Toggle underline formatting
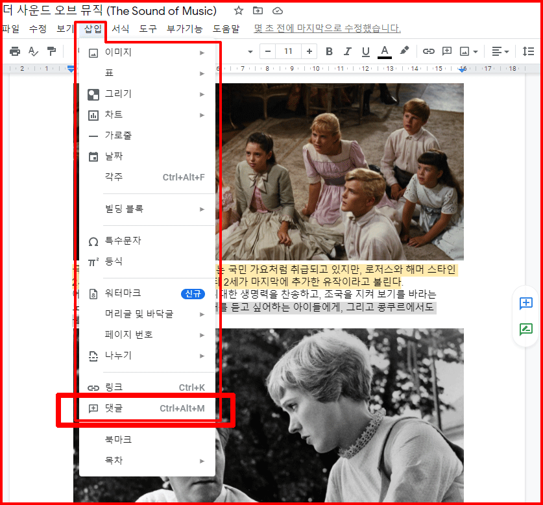This screenshot has height=505, width=543. point(366,51)
